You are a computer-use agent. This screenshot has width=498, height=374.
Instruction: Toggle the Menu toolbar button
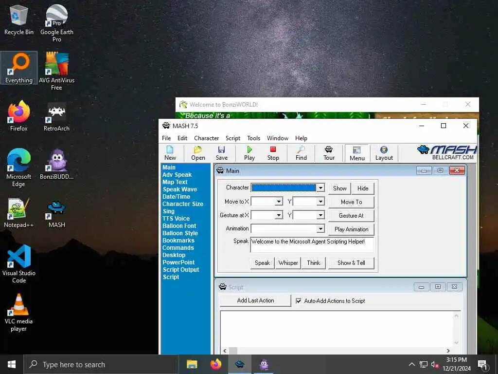357,153
